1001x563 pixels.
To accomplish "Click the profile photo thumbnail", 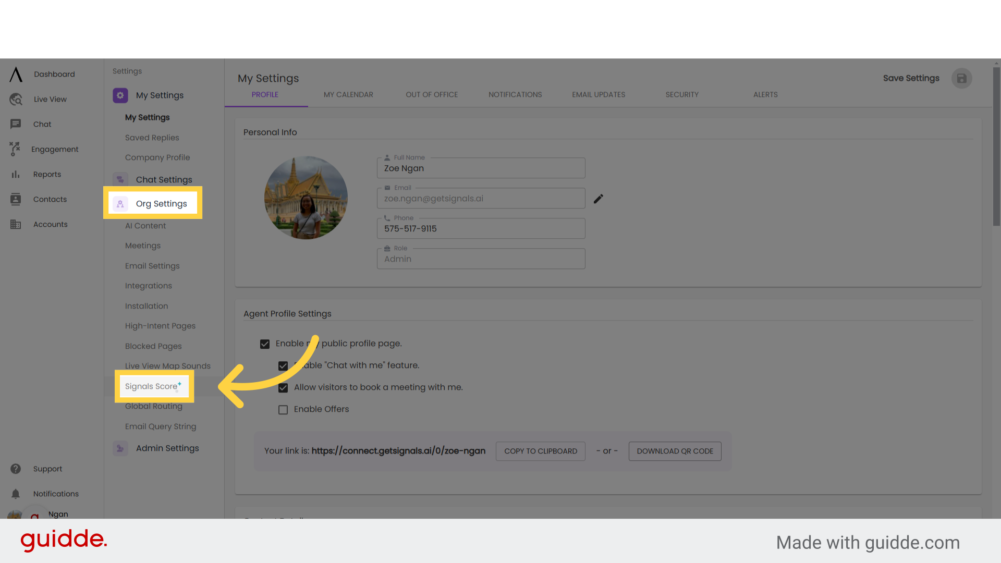I will tap(306, 198).
